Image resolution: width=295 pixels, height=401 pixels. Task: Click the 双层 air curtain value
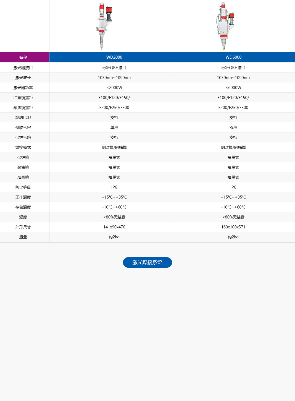pos(233,127)
